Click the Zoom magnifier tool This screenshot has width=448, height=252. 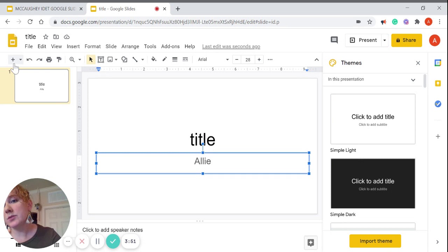click(72, 59)
